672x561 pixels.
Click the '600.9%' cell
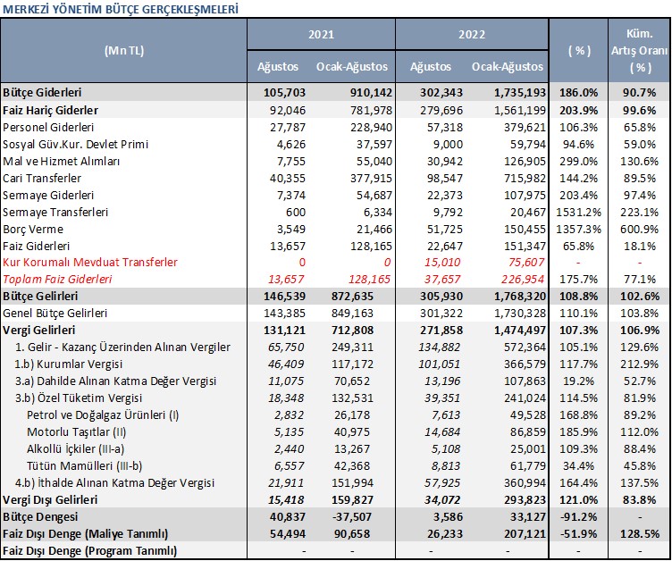tap(640, 230)
